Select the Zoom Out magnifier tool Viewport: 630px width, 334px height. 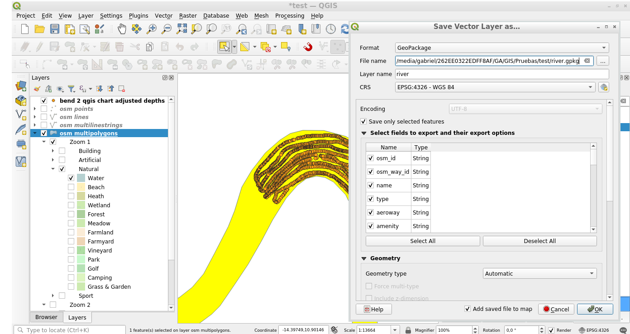click(167, 29)
